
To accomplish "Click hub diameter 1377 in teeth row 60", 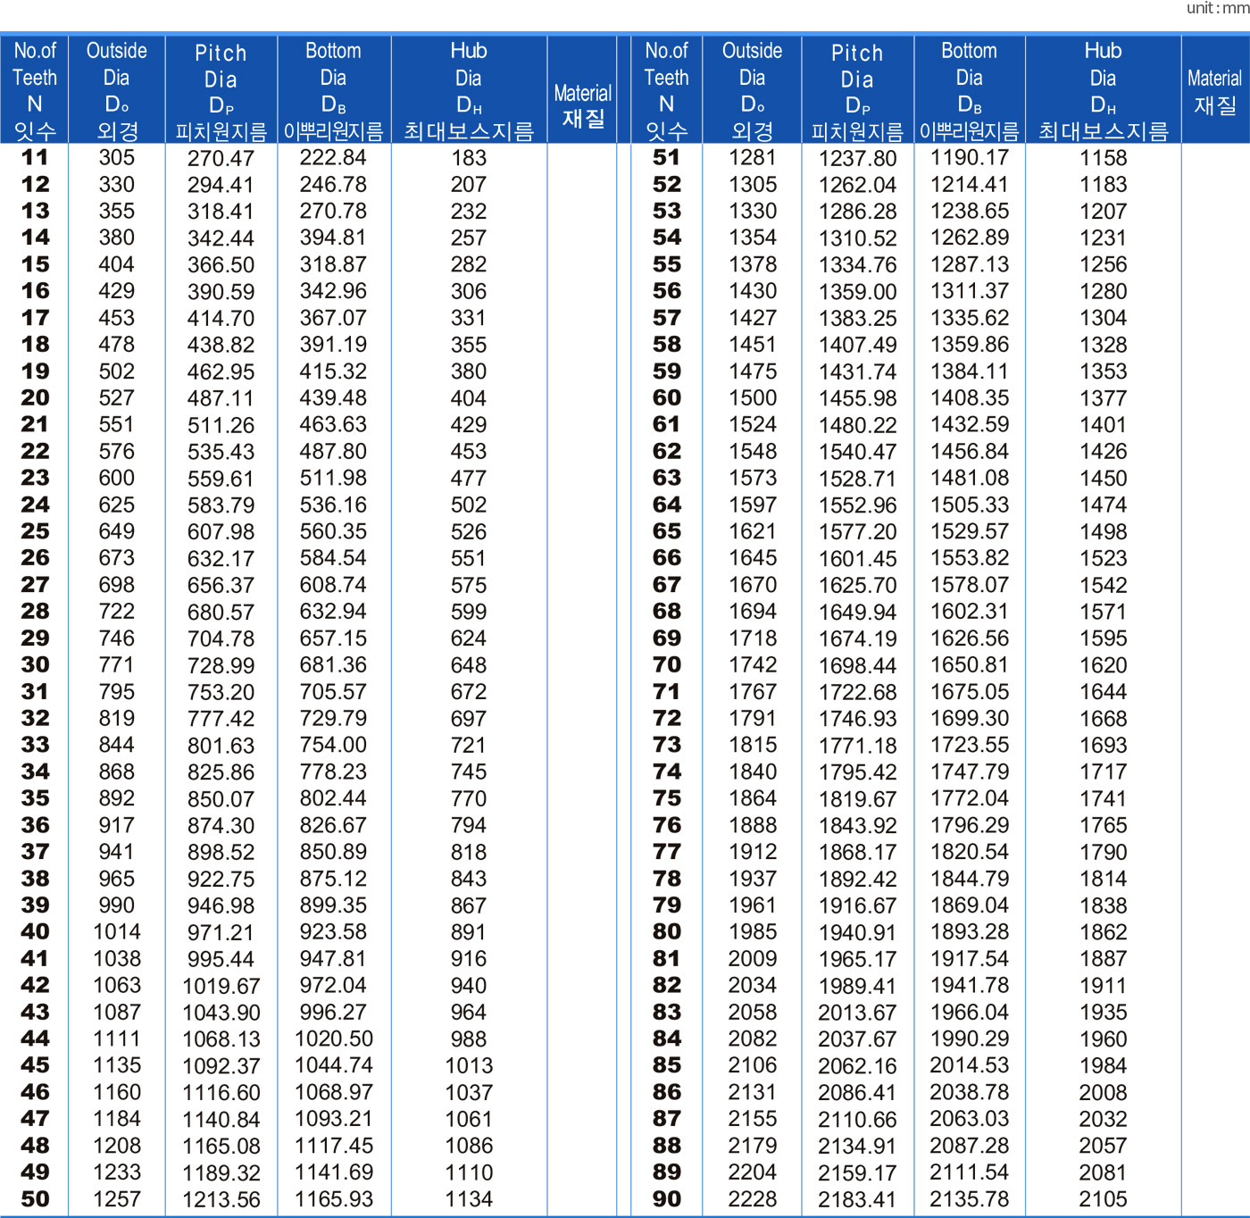I will 1104,398.
